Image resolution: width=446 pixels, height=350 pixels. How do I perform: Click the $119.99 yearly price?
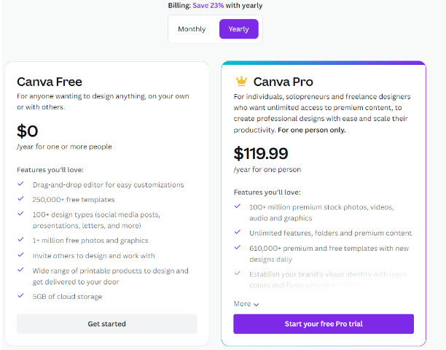(261, 153)
